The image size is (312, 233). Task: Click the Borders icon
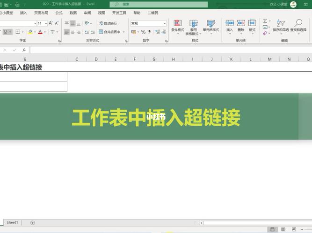18,32
